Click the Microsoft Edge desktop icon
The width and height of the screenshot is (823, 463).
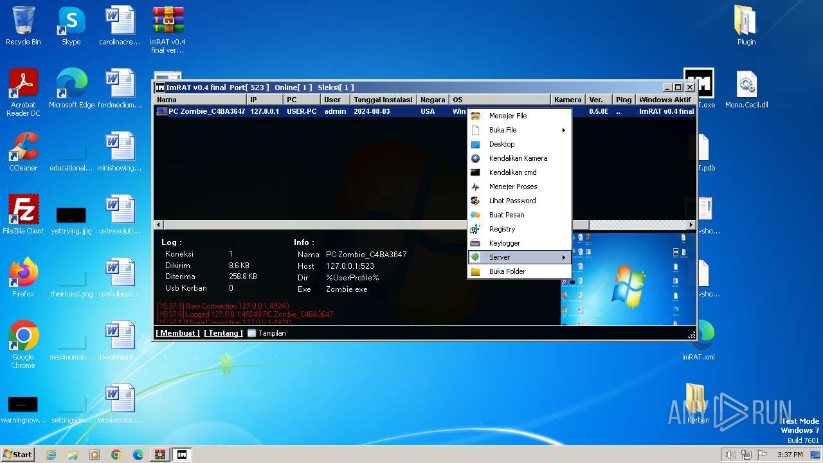tap(71, 89)
